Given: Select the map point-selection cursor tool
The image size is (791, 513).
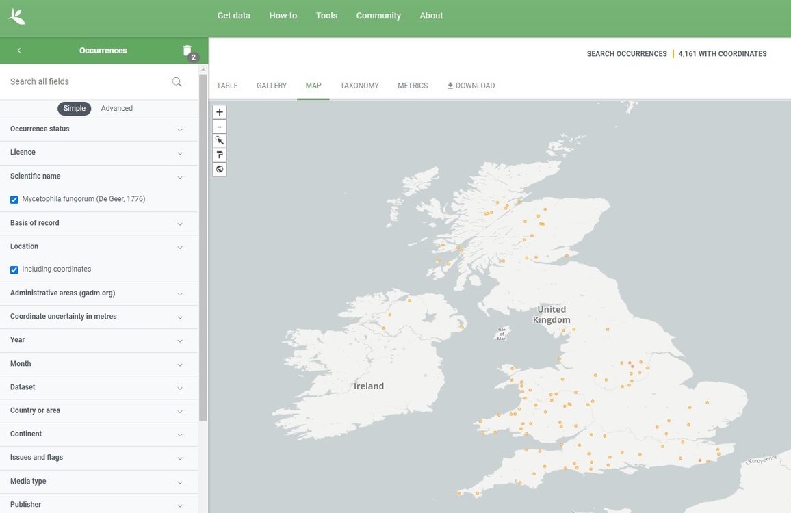Looking at the screenshot, I should point(219,140).
